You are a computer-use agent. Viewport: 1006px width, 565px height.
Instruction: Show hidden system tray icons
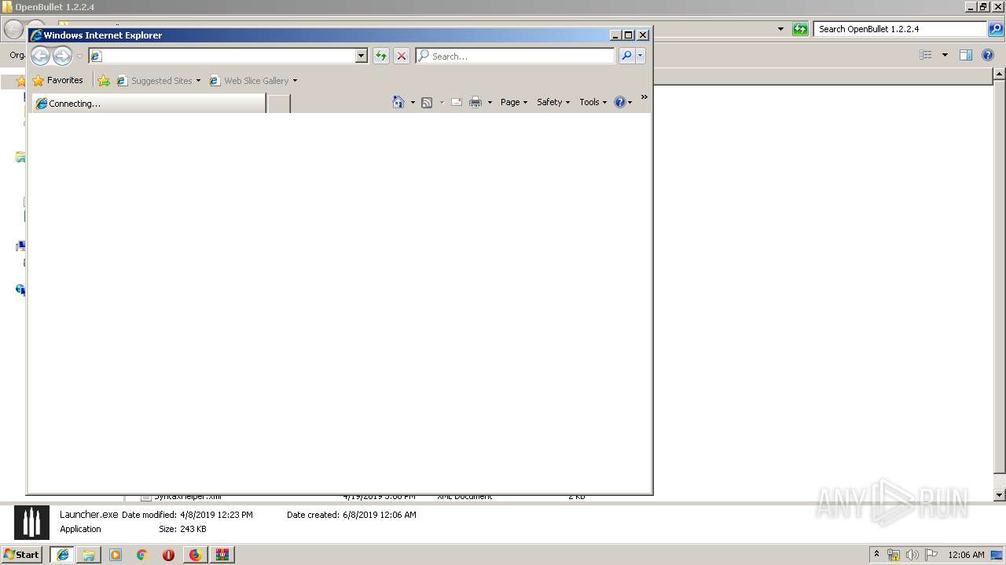pos(877,554)
